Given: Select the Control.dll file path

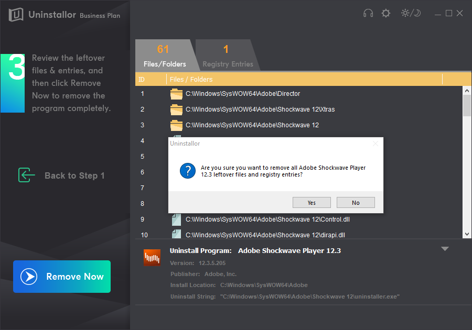Looking at the screenshot, I should pos(267,219).
